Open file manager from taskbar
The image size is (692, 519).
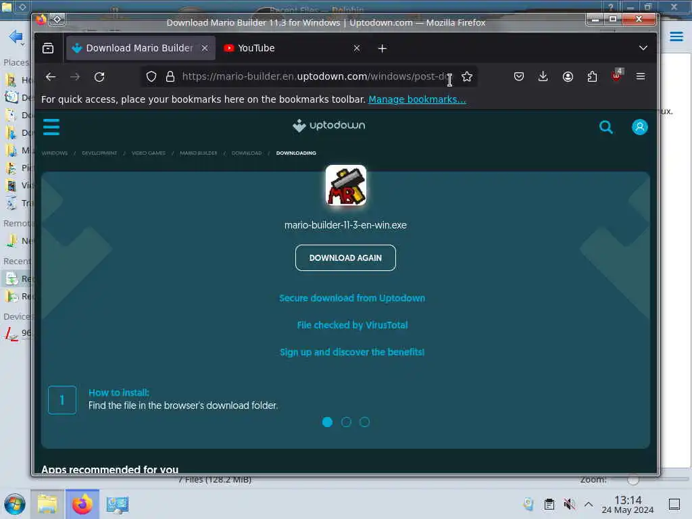(47, 504)
